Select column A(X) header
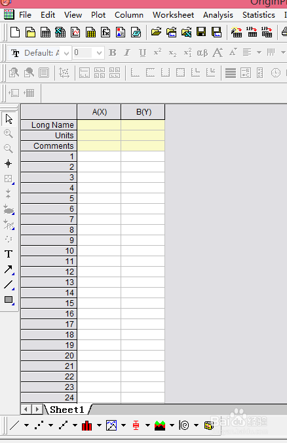 (x=99, y=112)
